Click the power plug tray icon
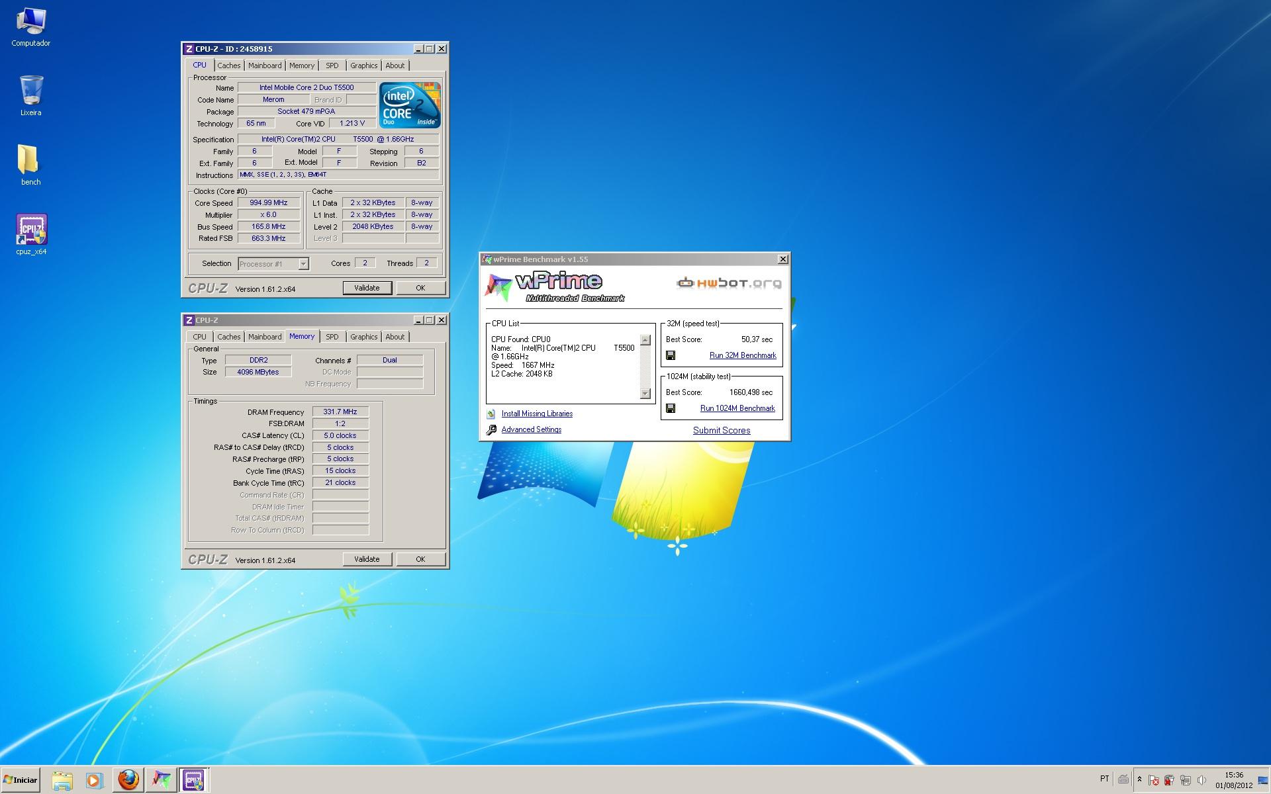Screen dimensions: 1271x794 coord(1170,781)
